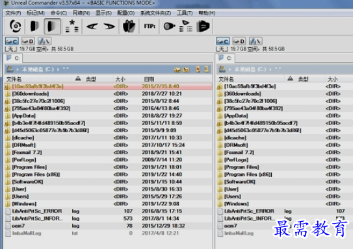Select the left panel view toolbar icon
Screen dimensions: 353x249
pos(34,27)
